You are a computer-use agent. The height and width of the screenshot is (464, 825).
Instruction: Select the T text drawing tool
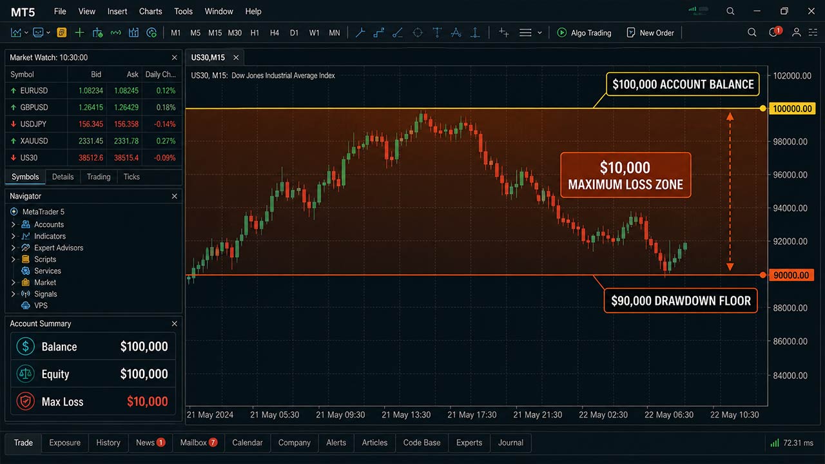coord(437,32)
